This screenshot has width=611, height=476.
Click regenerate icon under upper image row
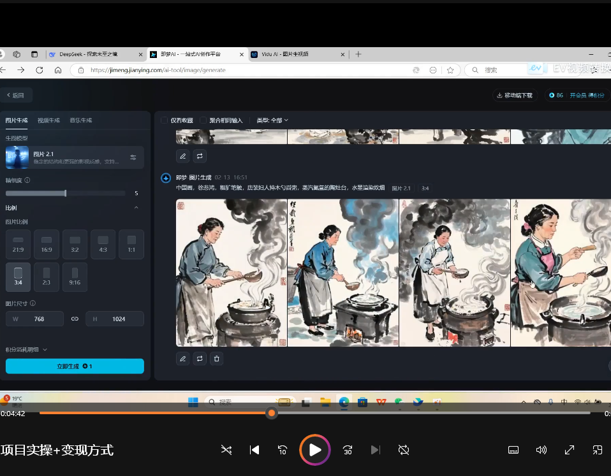pyautogui.click(x=200, y=156)
